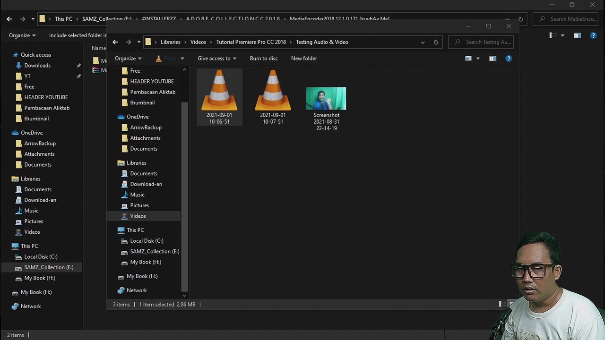
Task: Open recent locations dropdown in the front window
Action: click(x=138, y=42)
